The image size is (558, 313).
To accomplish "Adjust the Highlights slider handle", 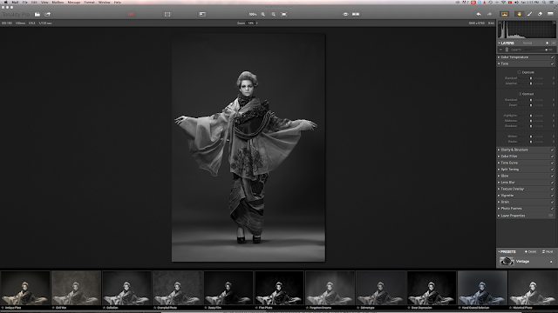I will [531, 116].
